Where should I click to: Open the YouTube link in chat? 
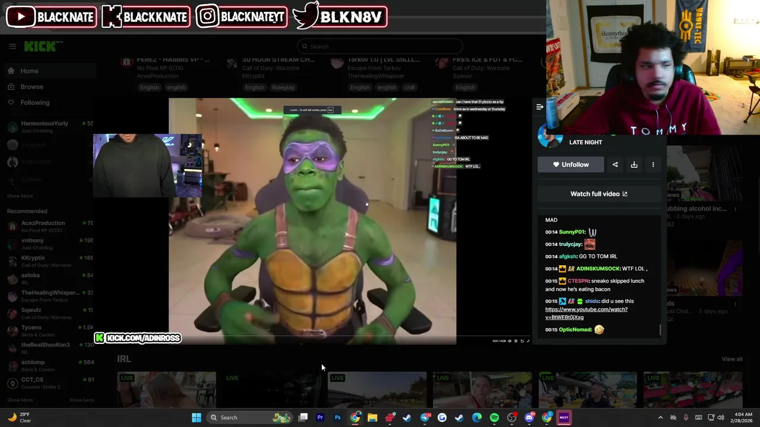586,313
